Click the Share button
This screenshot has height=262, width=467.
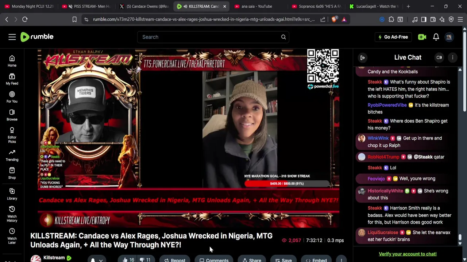(252, 260)
